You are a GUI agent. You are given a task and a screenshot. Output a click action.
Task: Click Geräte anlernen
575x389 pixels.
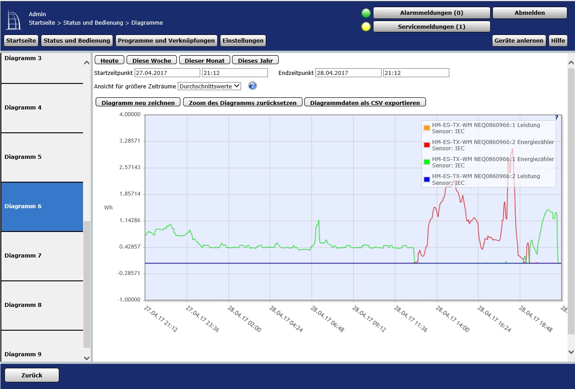(x=519, y=40)
